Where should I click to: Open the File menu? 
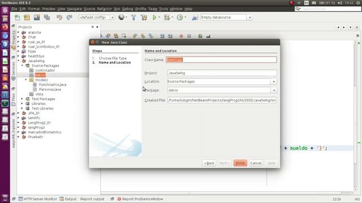[14, 9]
